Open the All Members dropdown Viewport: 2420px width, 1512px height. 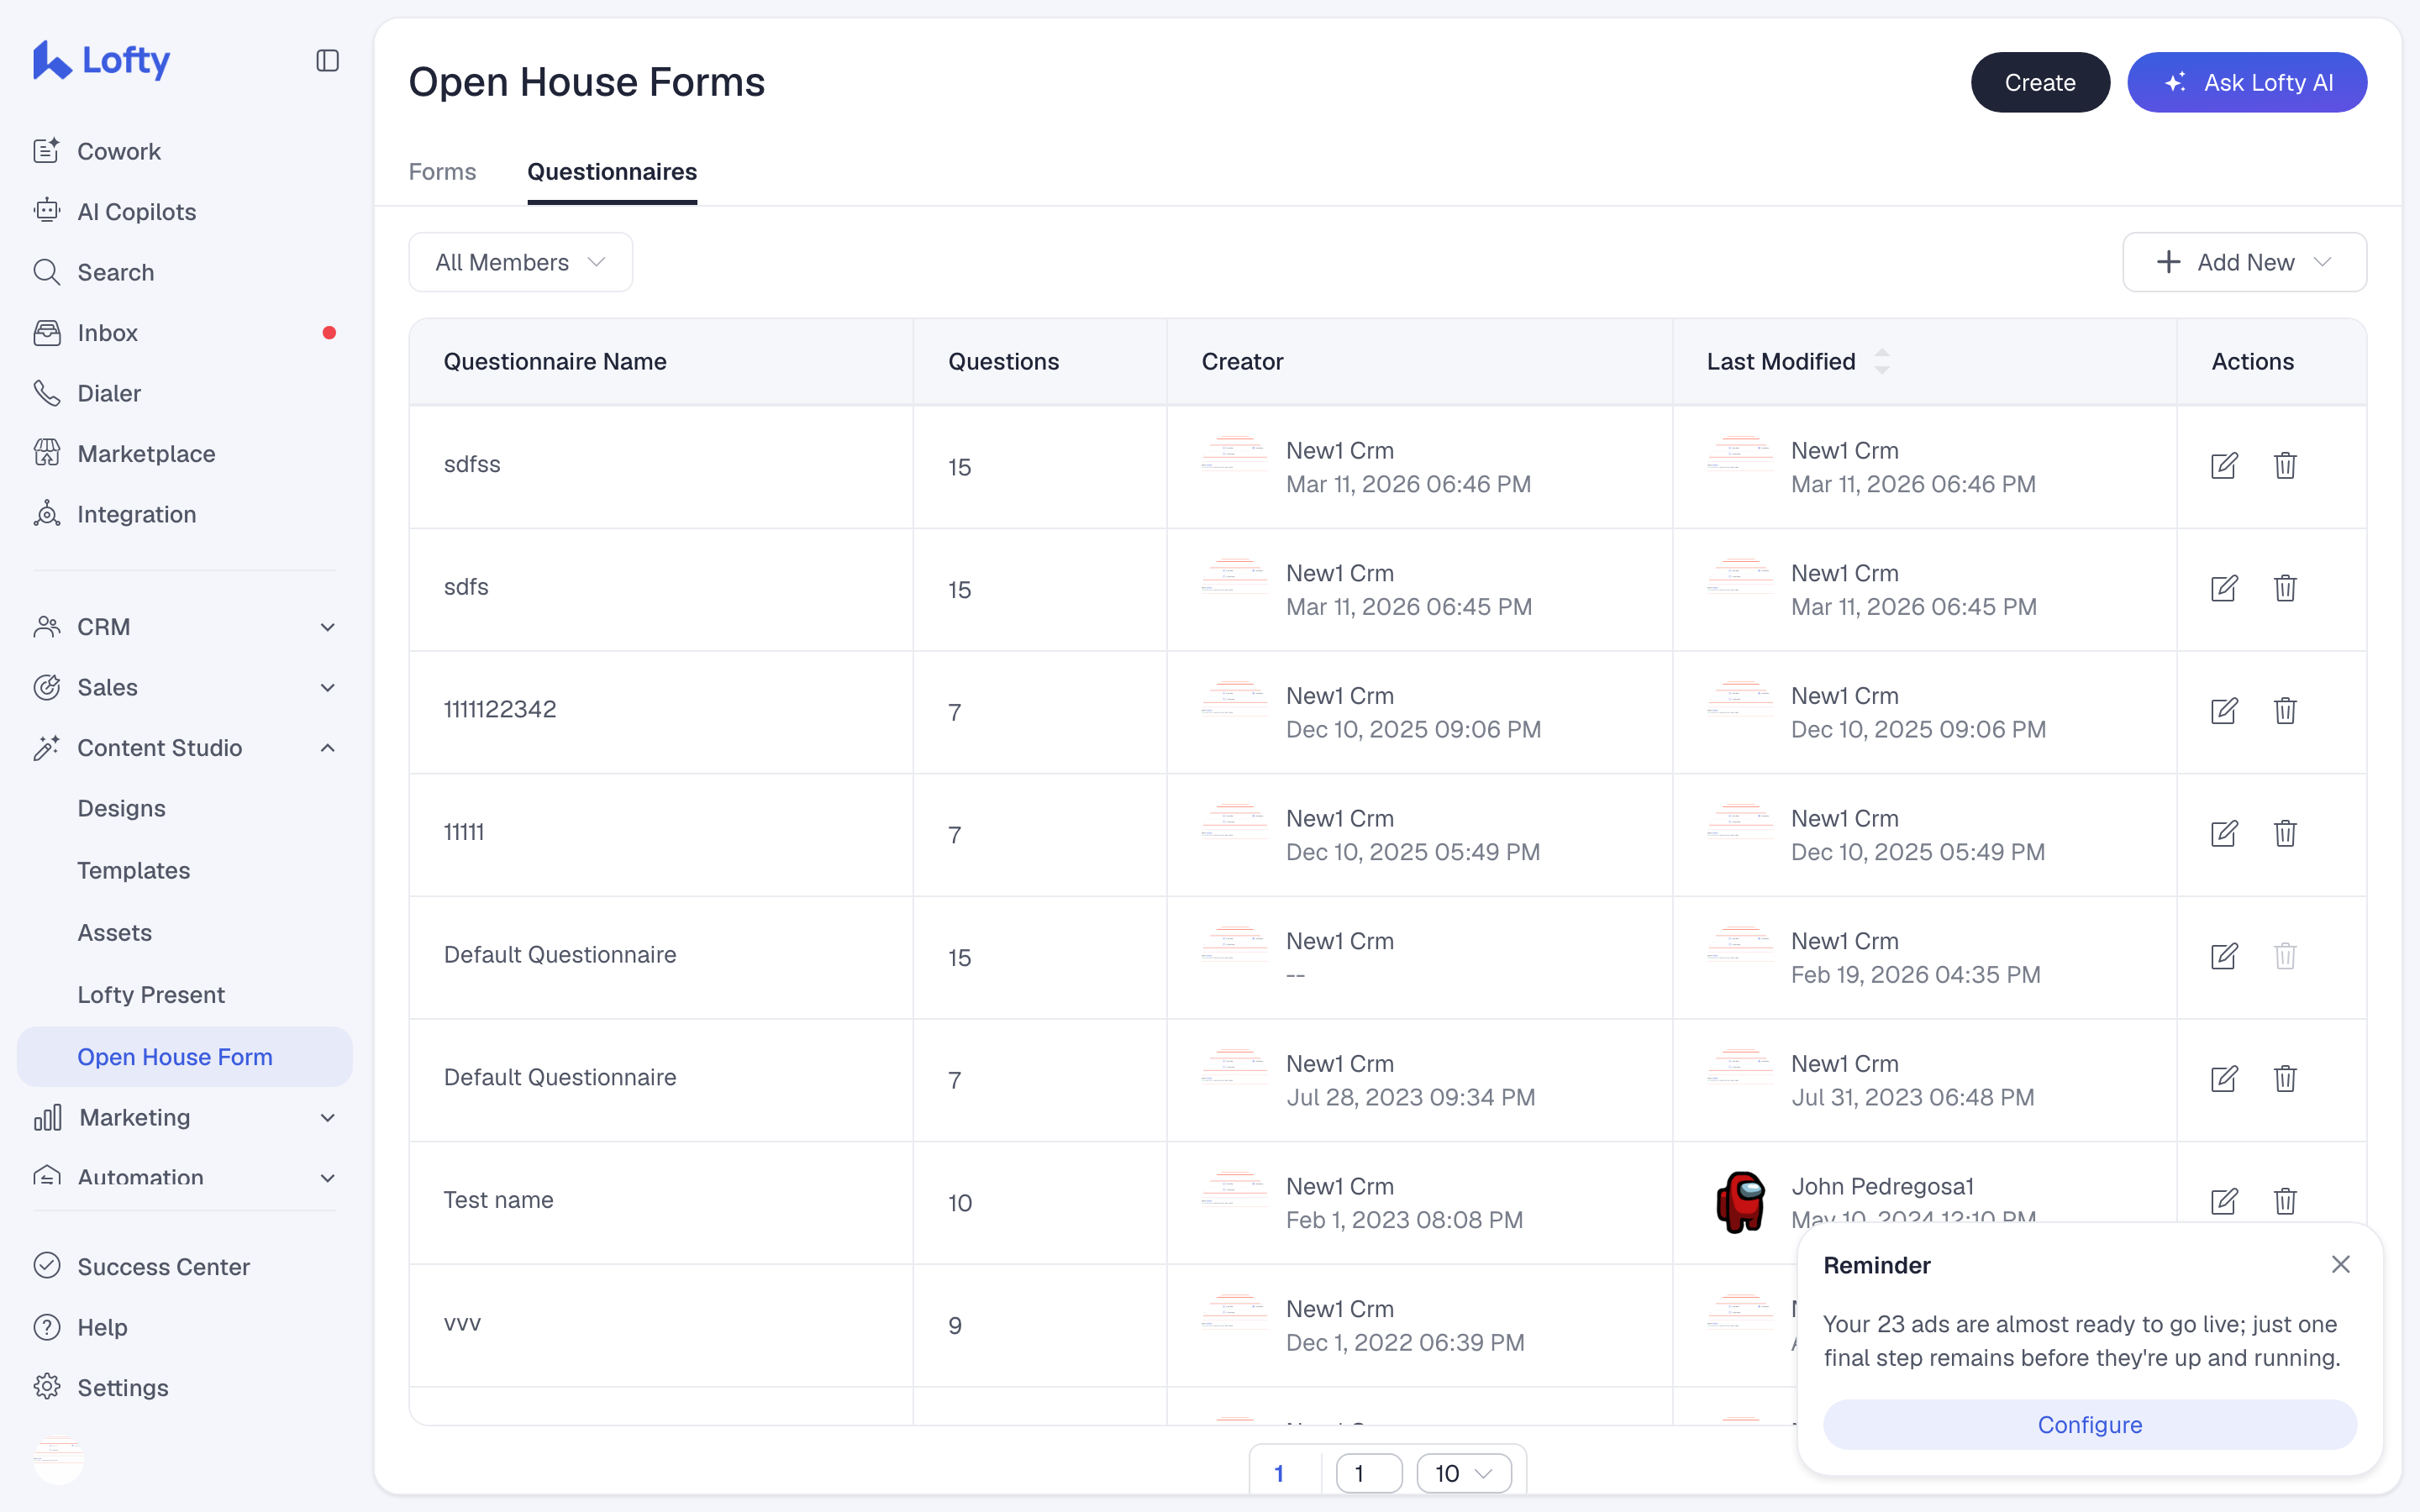[x=520, y=262]
